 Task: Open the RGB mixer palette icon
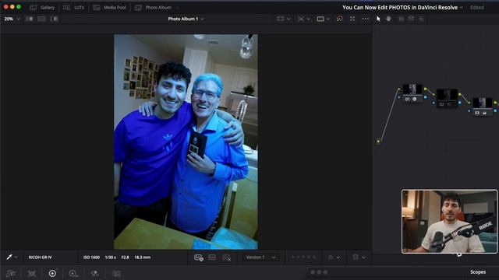coord(94,273)
